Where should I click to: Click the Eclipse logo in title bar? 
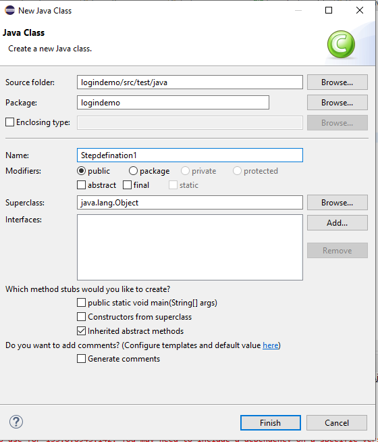(9, 10)
